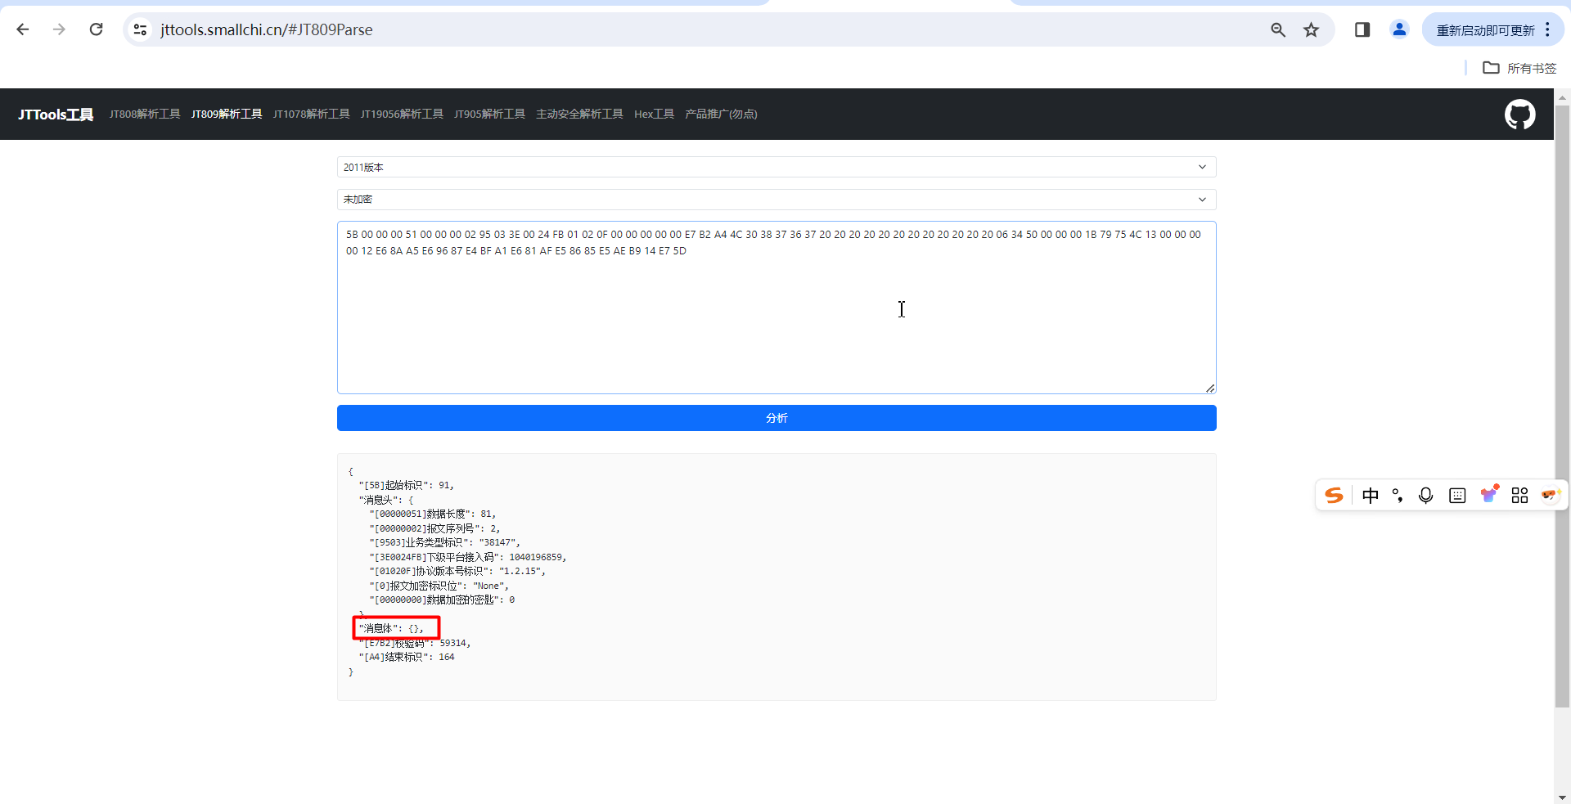View site information icon in address bar
This screenshot has width=1571, height=804.
pyautogui.click(x=140, y=29)
